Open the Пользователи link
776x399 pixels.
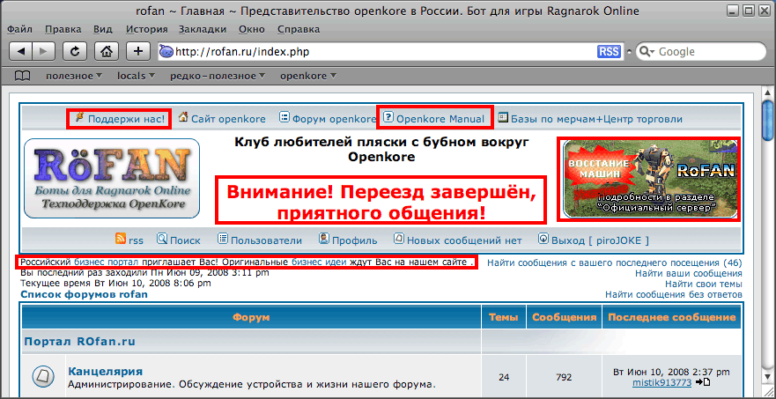coord(266,240)
